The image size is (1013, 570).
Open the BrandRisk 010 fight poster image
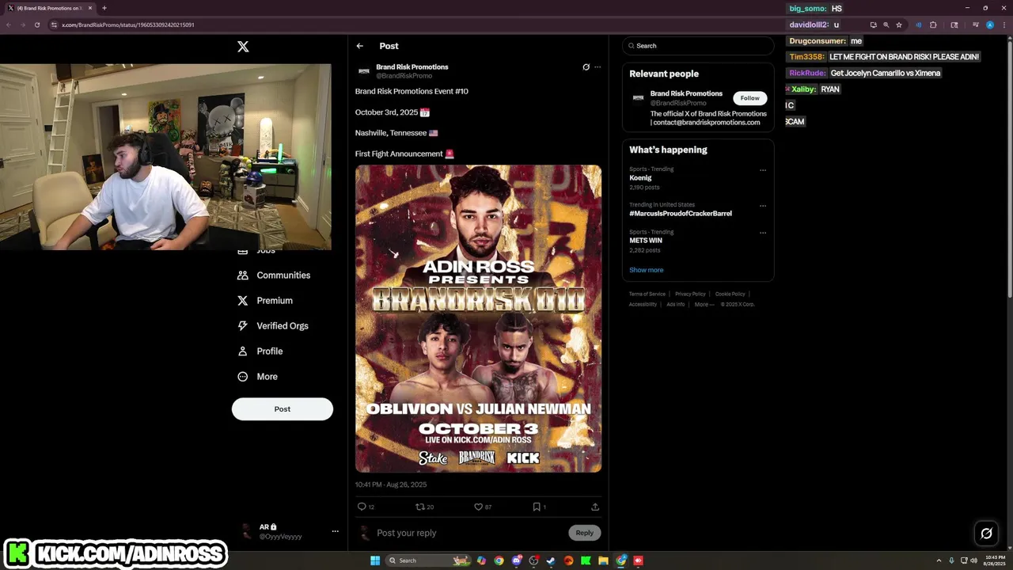[478, 318]
